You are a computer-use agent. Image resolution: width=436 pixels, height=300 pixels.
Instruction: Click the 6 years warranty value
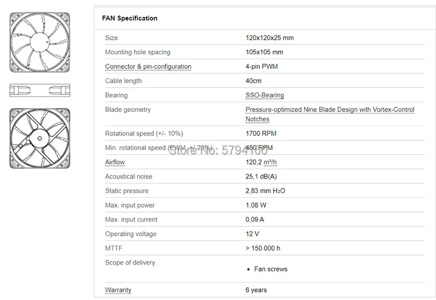256,290
